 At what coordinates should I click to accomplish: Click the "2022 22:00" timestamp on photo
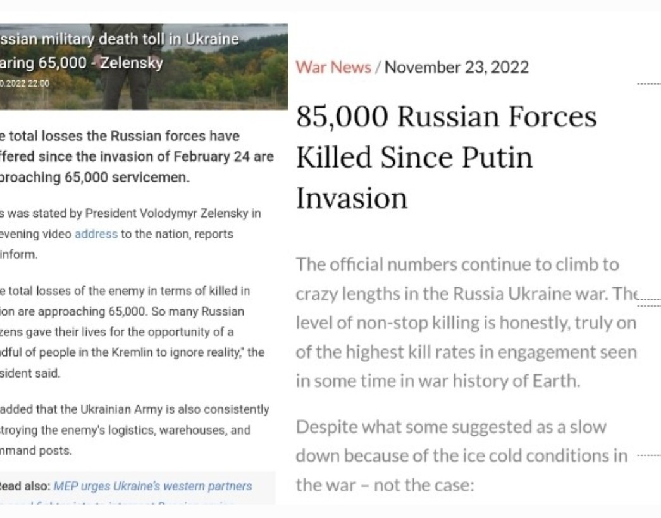click(25, 83)
